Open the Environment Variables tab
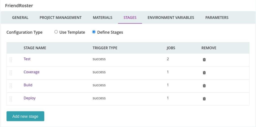Screen dimensions: 256x127 [171, 18]
